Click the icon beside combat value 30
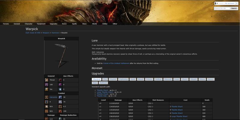The width and height of the screenshot is (240, 120). 60,97
